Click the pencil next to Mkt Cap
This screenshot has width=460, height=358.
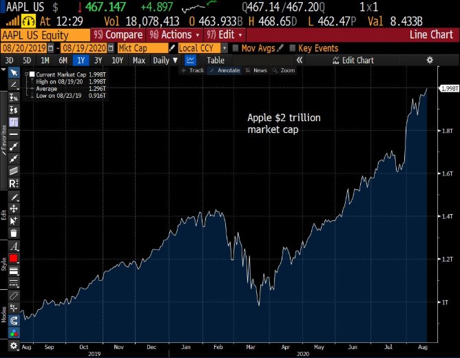[172, 48]
